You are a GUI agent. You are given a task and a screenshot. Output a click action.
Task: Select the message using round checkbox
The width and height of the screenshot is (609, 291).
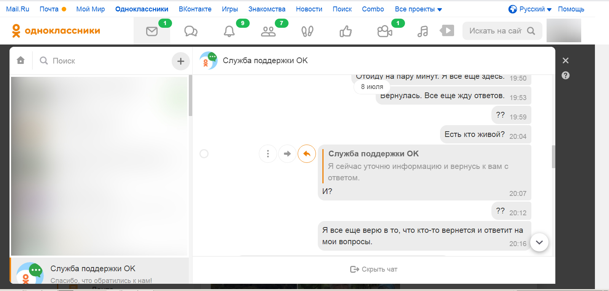click(x=204, y=154)
